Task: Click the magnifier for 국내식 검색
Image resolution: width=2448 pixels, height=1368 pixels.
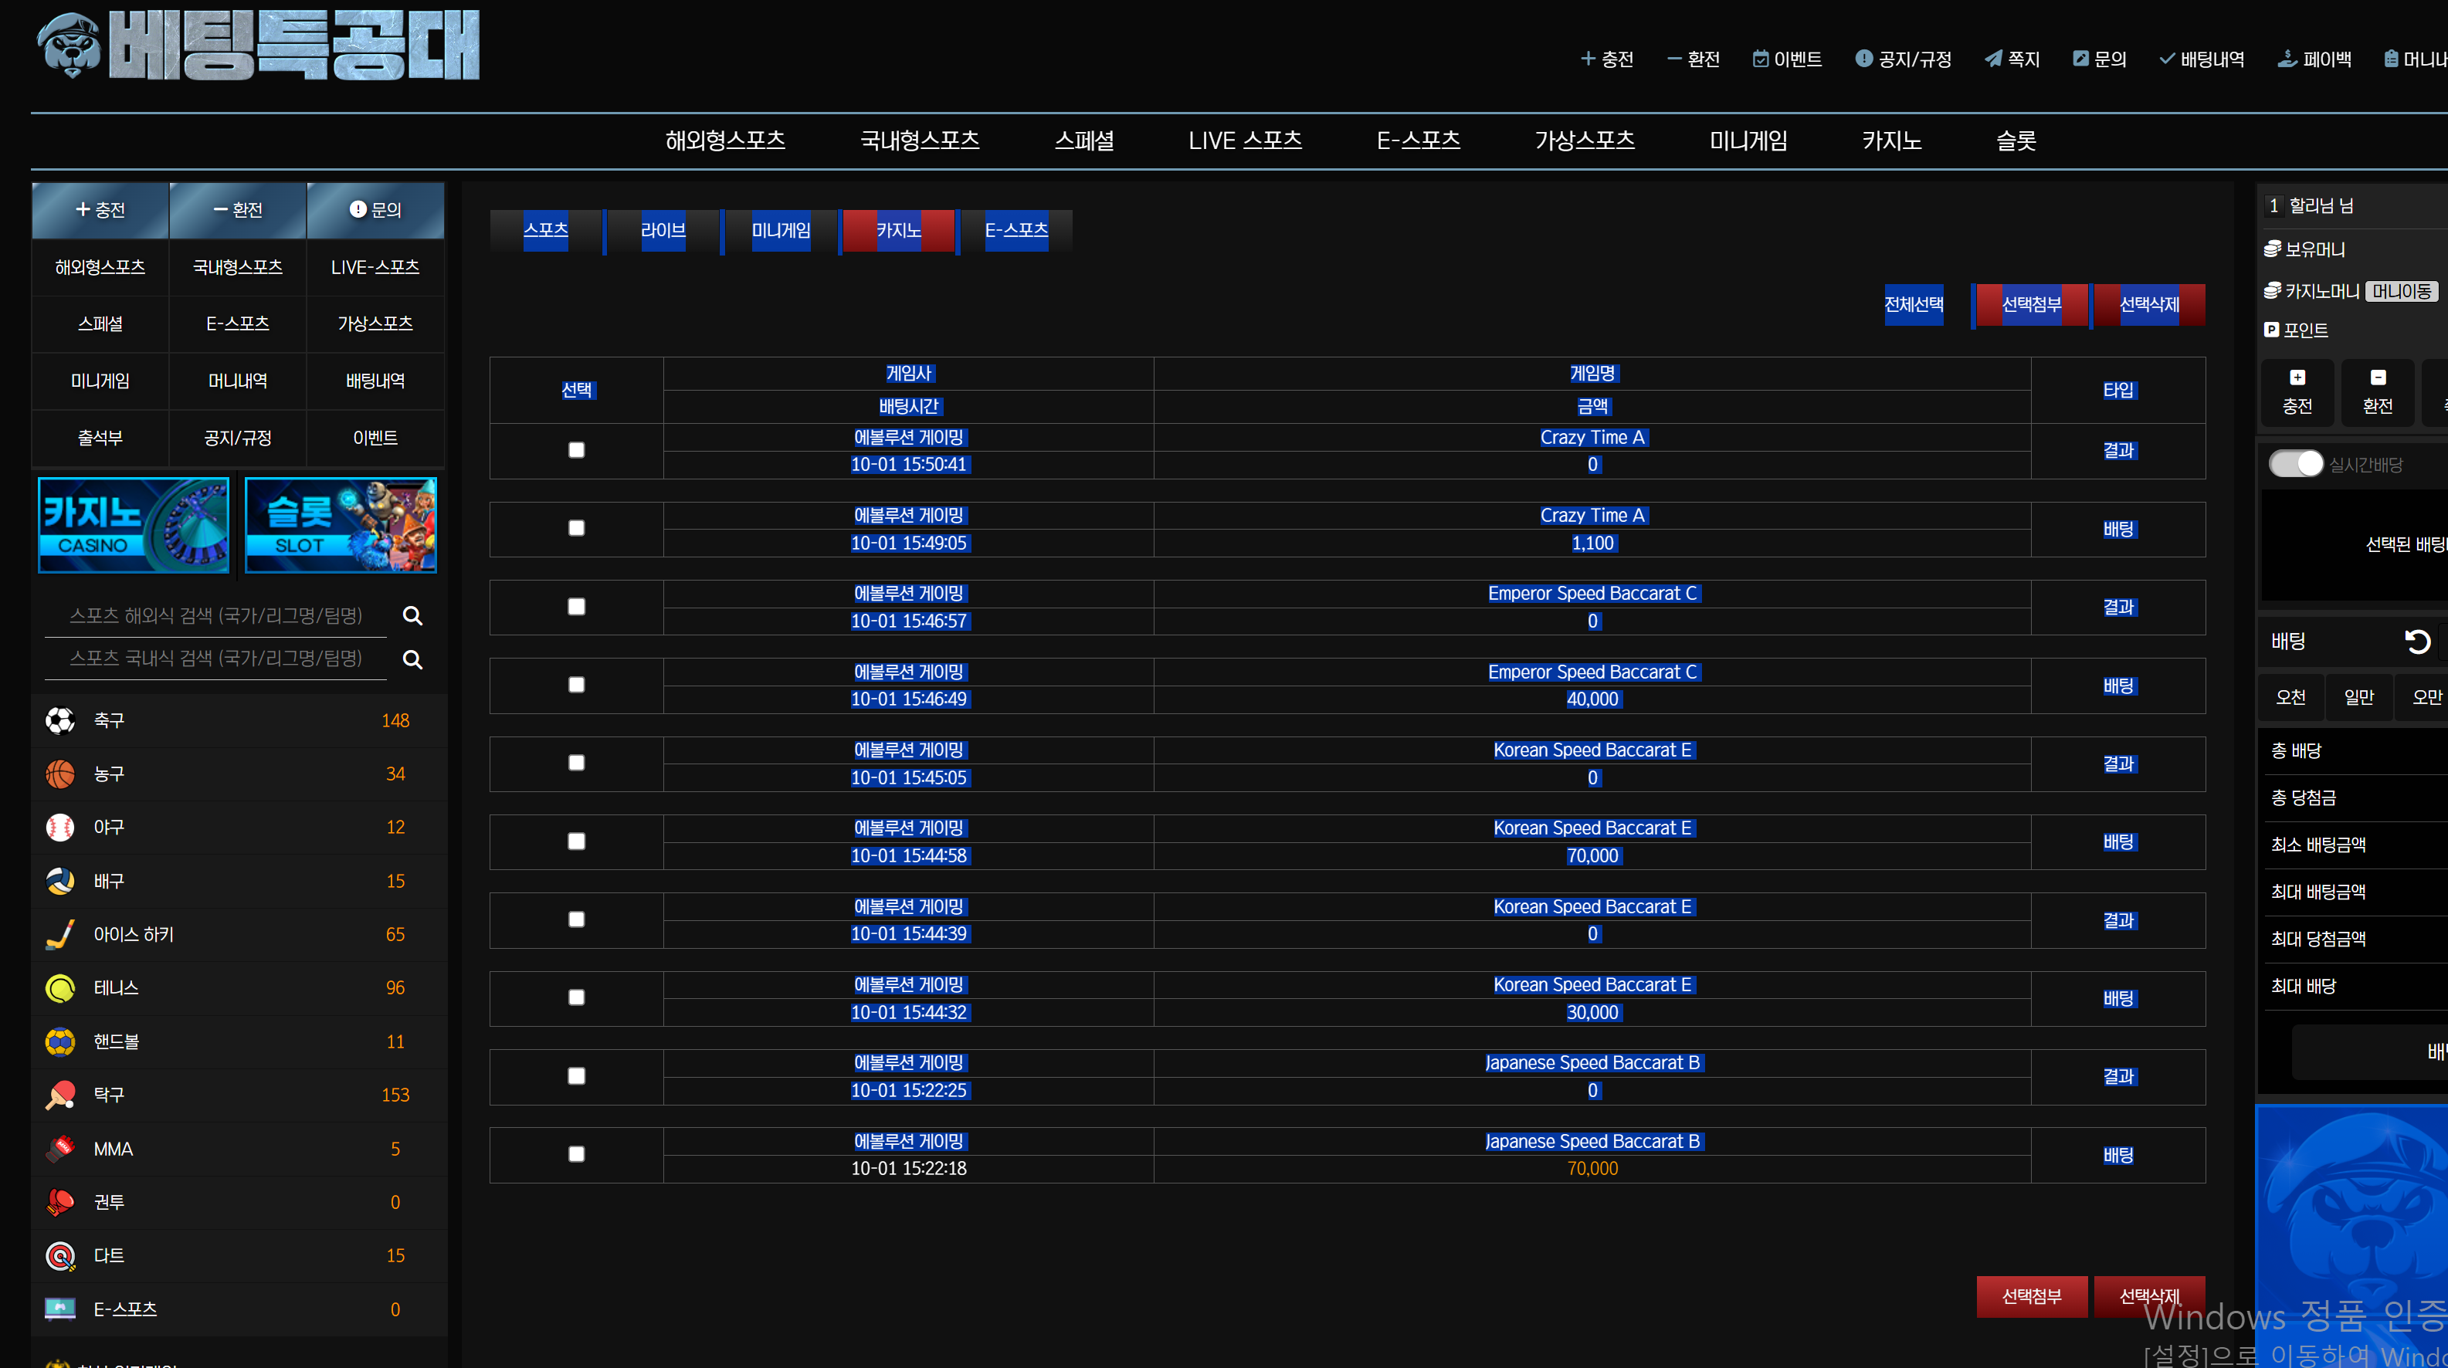Action: click(412, 659)
